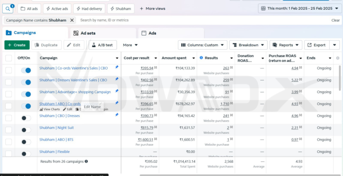Click the green Create button
343x176 pixels.
tap(17, 45)
